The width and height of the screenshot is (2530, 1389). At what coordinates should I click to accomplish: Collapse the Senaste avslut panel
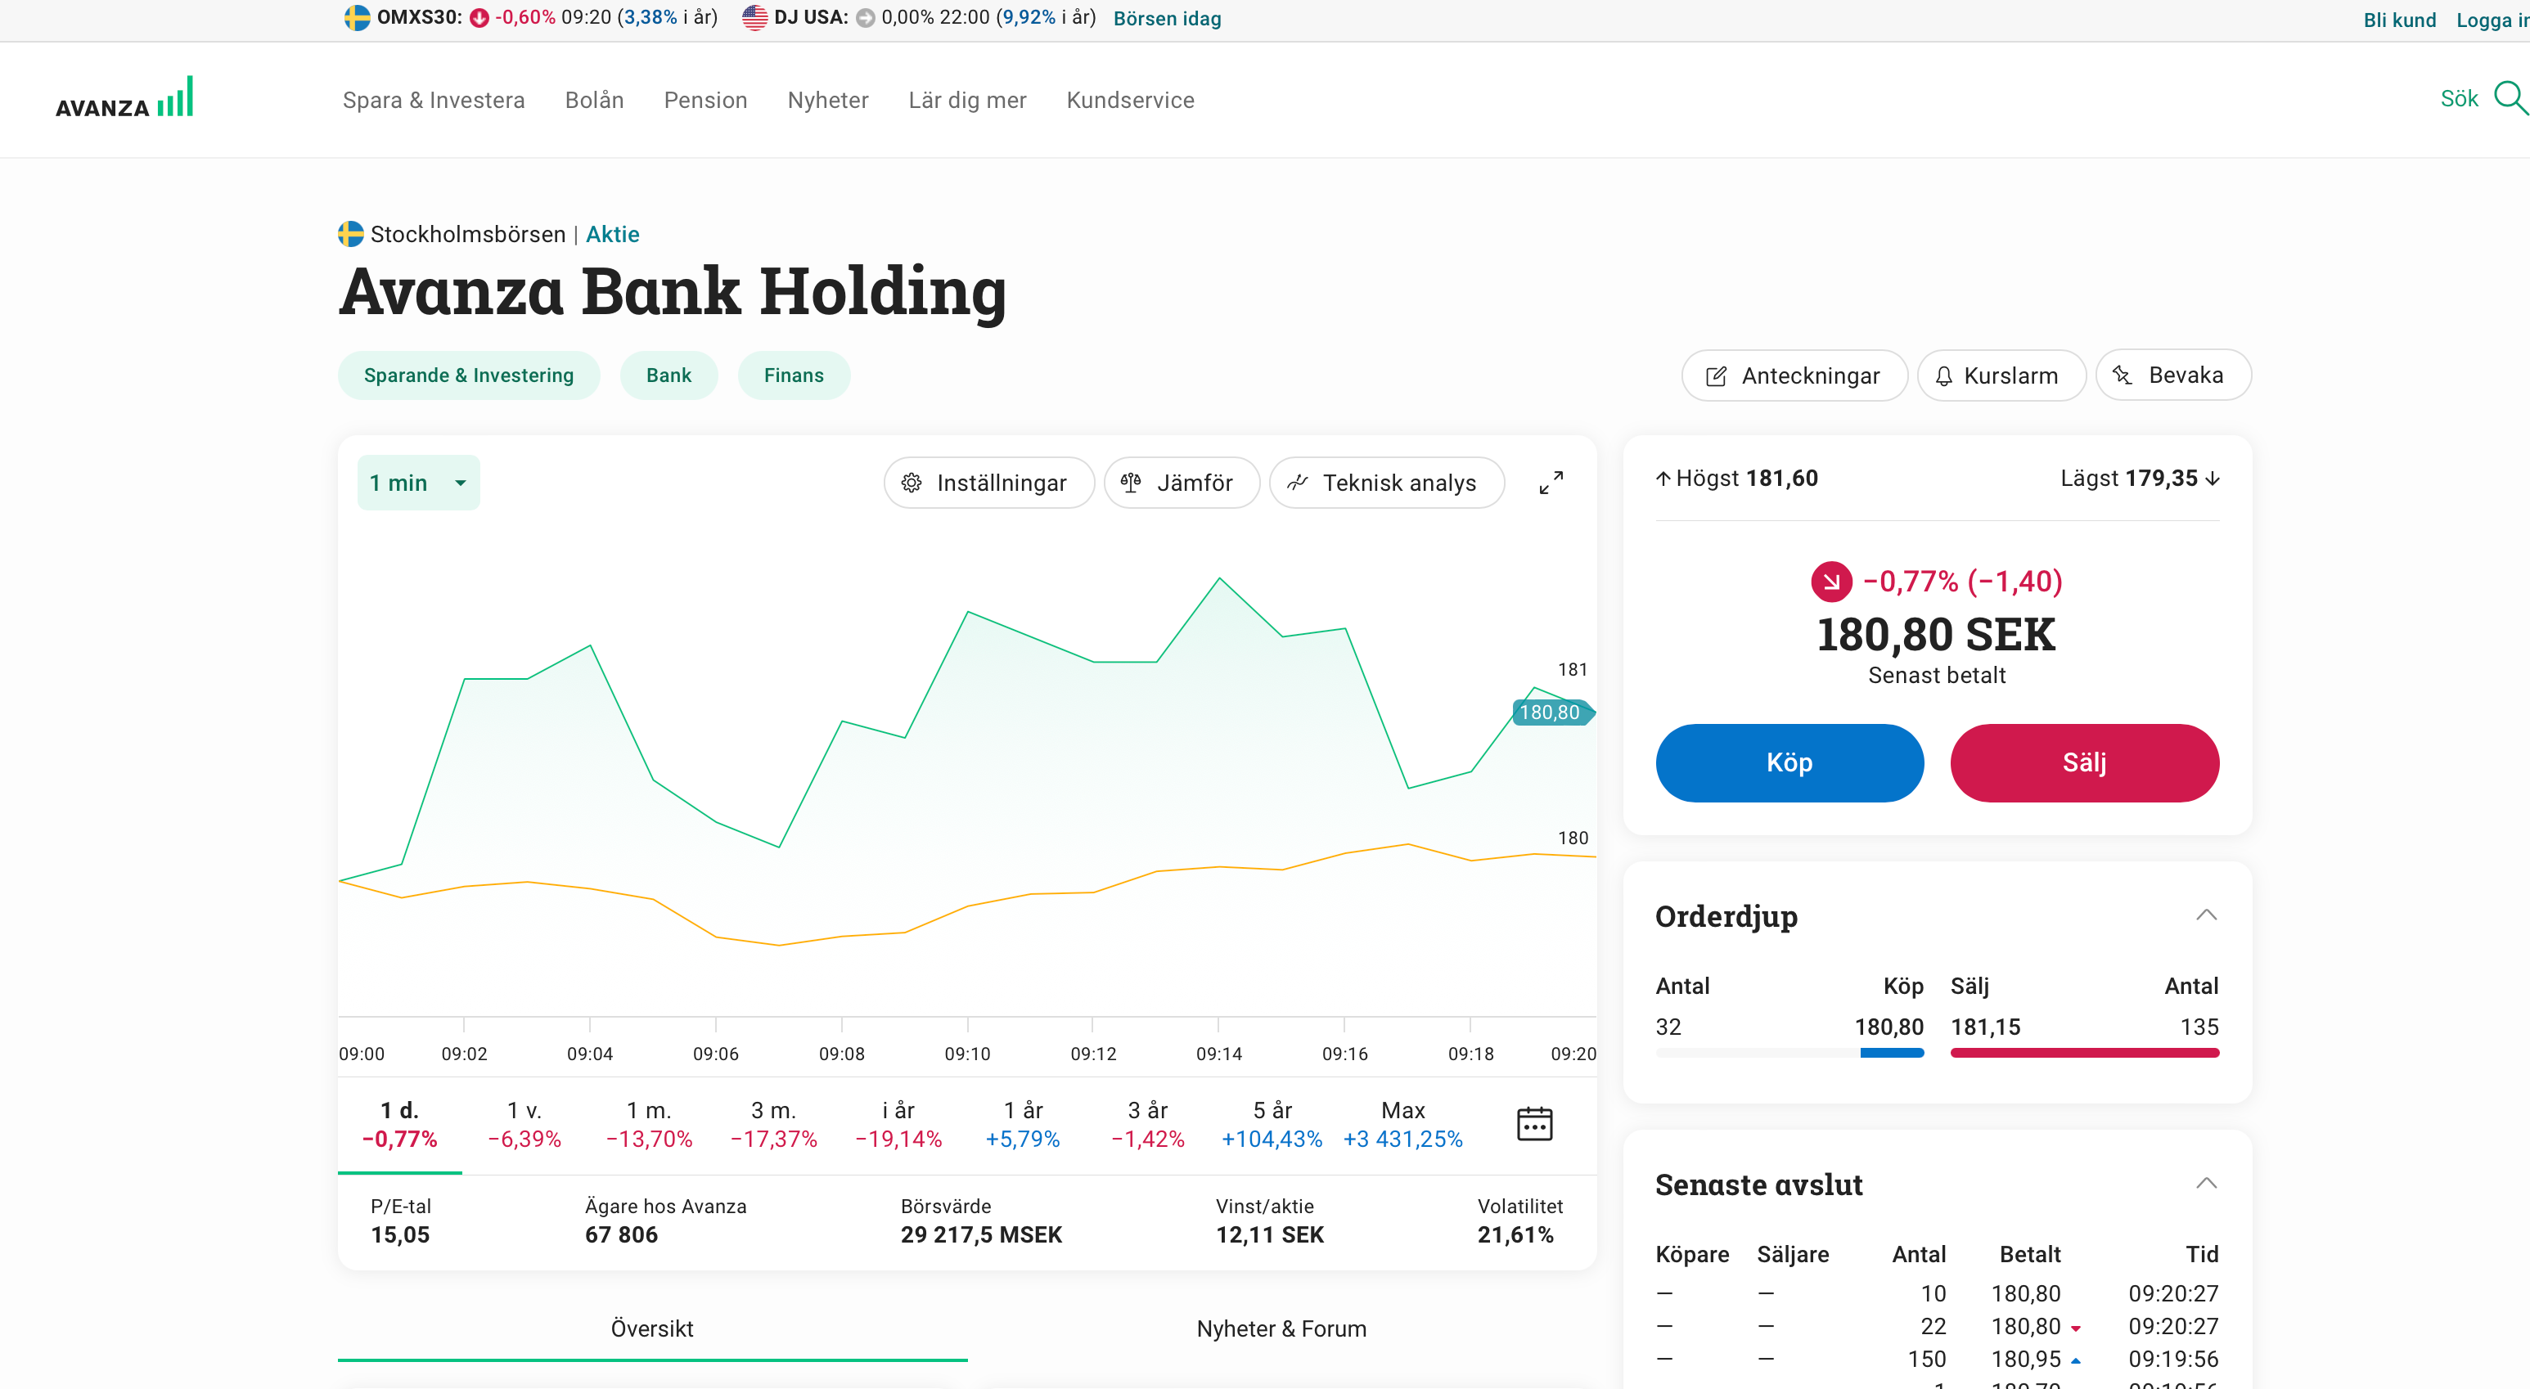(x=2207, y=1181)
